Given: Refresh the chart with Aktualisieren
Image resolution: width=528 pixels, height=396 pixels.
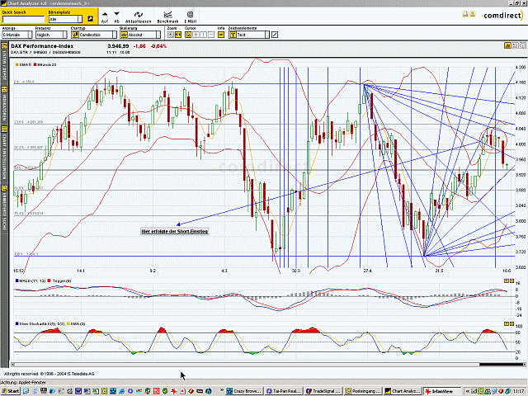Looking at the screenshot, I should [138, 16].
